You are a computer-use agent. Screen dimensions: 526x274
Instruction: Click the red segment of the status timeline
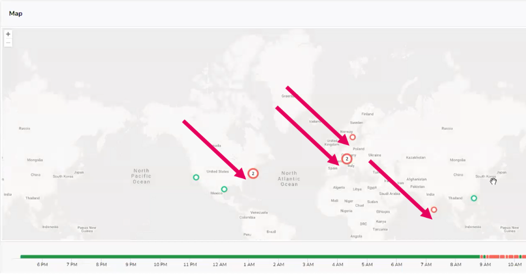pos(503,257)
